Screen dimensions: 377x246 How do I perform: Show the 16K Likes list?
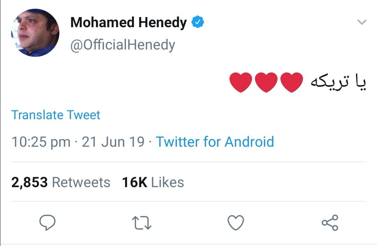tap(153, 183)
